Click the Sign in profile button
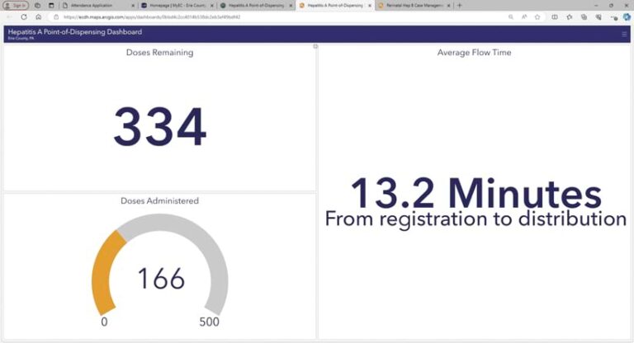The image size is (634, 343). [16, 5]
